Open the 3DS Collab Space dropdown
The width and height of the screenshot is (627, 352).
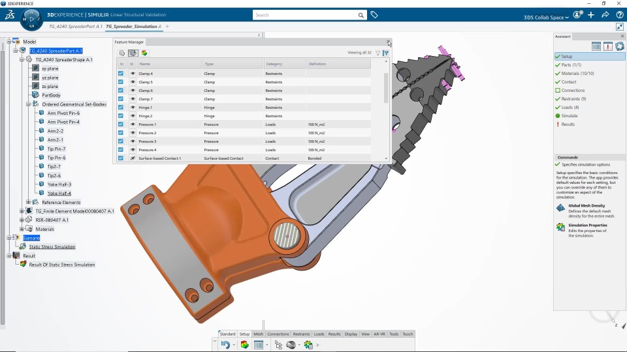546,17
